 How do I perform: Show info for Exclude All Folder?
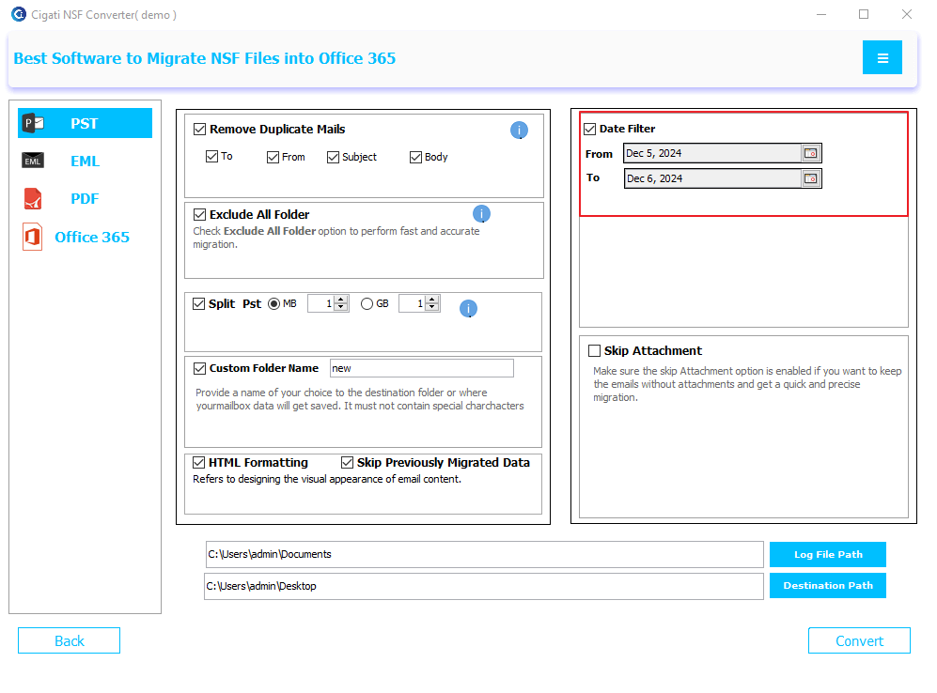click(x=481, y=214)
